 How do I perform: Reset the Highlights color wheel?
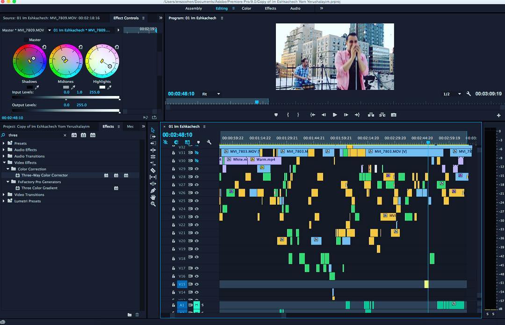pos(116,47)
